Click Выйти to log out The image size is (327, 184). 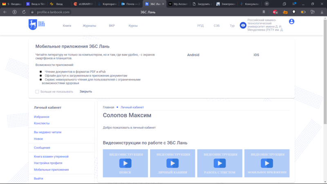pos(38,178)
